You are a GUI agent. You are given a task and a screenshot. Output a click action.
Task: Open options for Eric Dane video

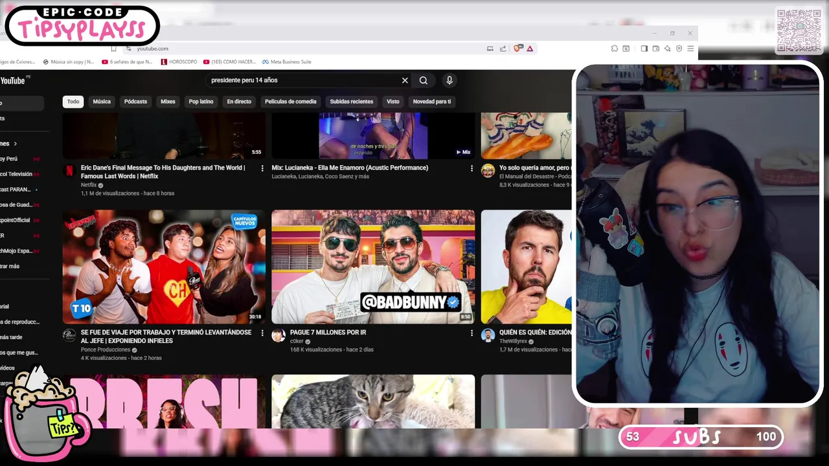(x=262, y=168)
